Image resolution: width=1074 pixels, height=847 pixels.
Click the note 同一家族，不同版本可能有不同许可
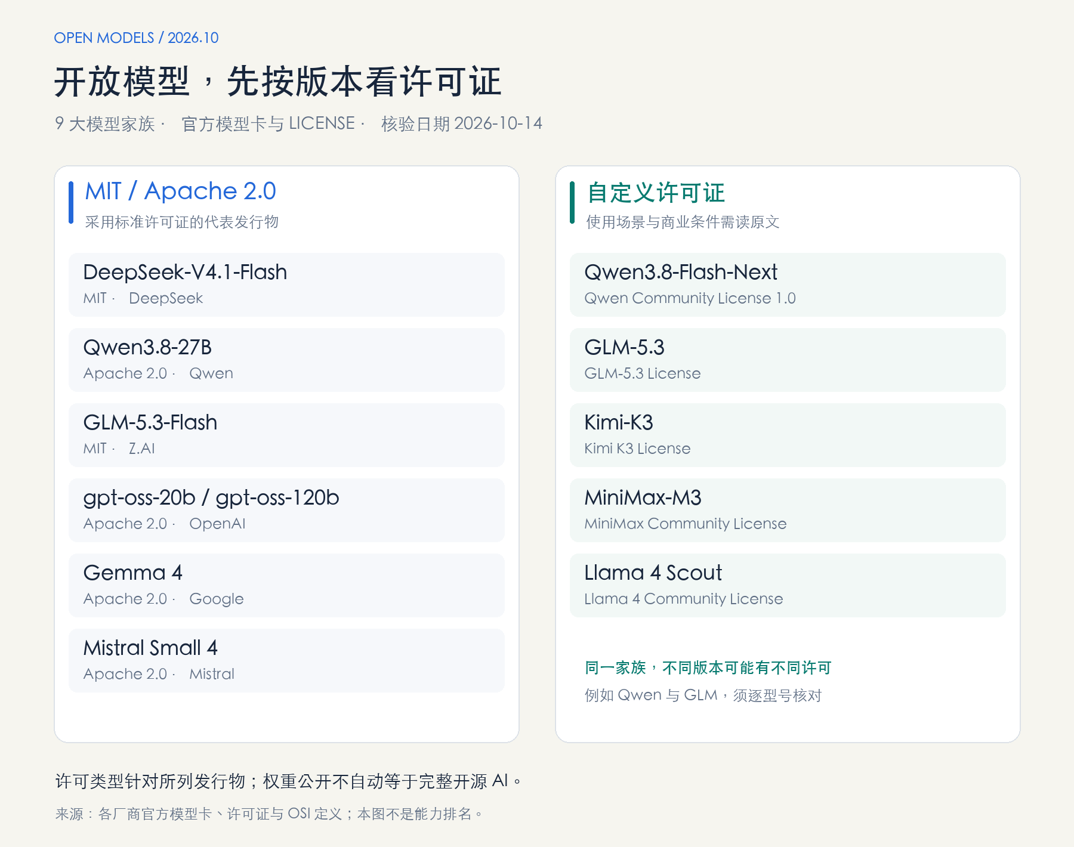pyautogui.click(x=708, y=667)
